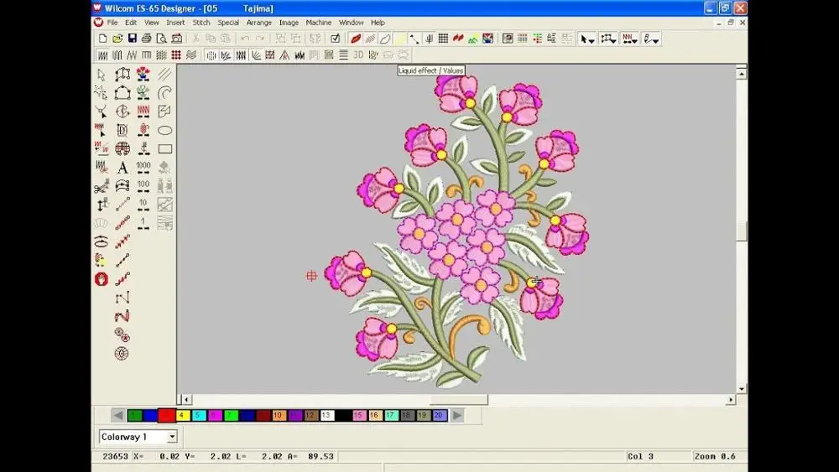Image resolution: width=839 pixels, height=472 pixels.
Task: Toggle the checkbox icon in the top toolbar
Action: tap(335, 39)
